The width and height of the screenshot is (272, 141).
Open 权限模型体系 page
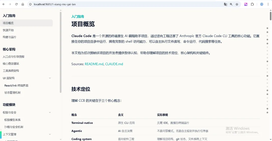pos(13,120)
